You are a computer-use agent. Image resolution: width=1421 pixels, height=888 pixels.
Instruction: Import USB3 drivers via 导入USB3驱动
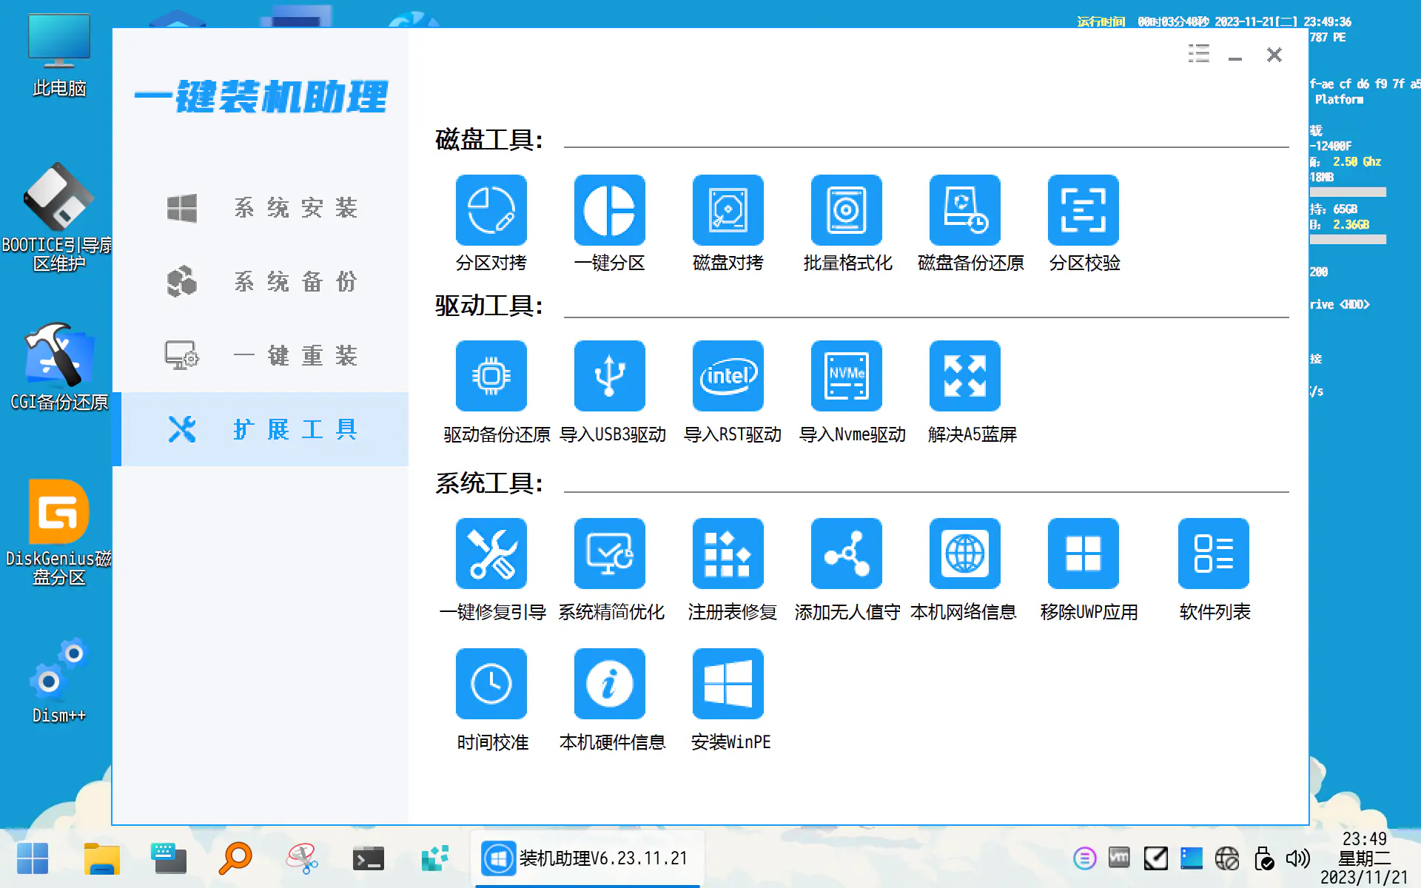[x=609, y=376]
